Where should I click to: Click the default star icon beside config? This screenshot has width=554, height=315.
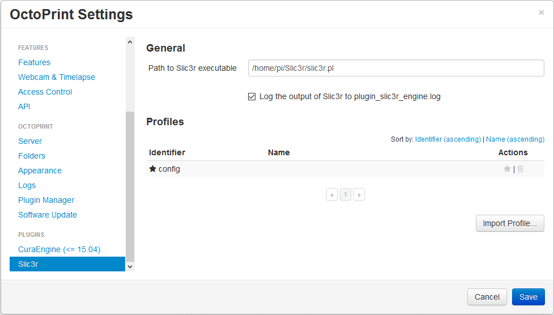pos(152,169)
